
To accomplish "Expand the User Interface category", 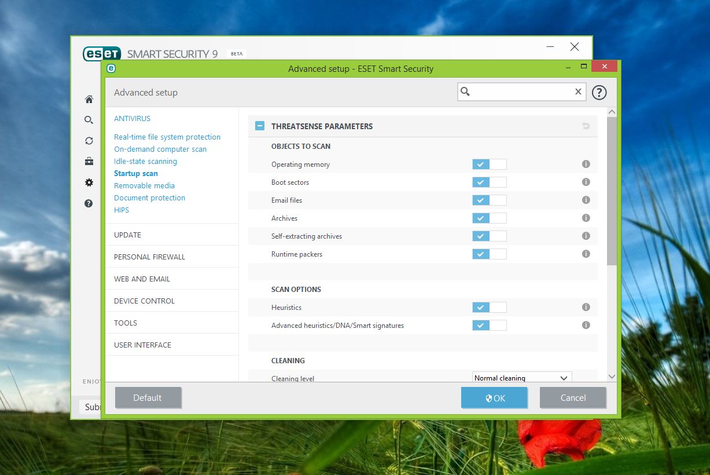I will 172,345.
